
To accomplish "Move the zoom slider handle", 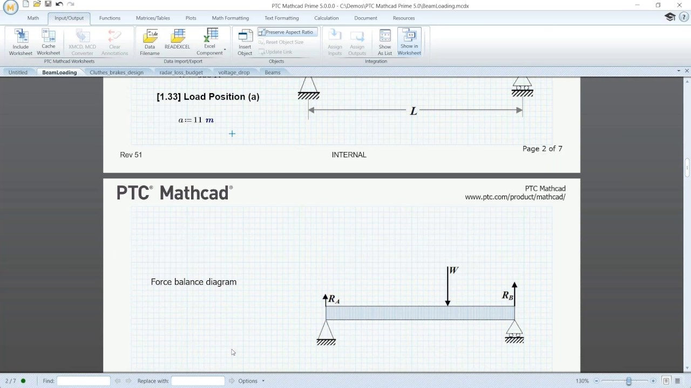I will 629,381.
